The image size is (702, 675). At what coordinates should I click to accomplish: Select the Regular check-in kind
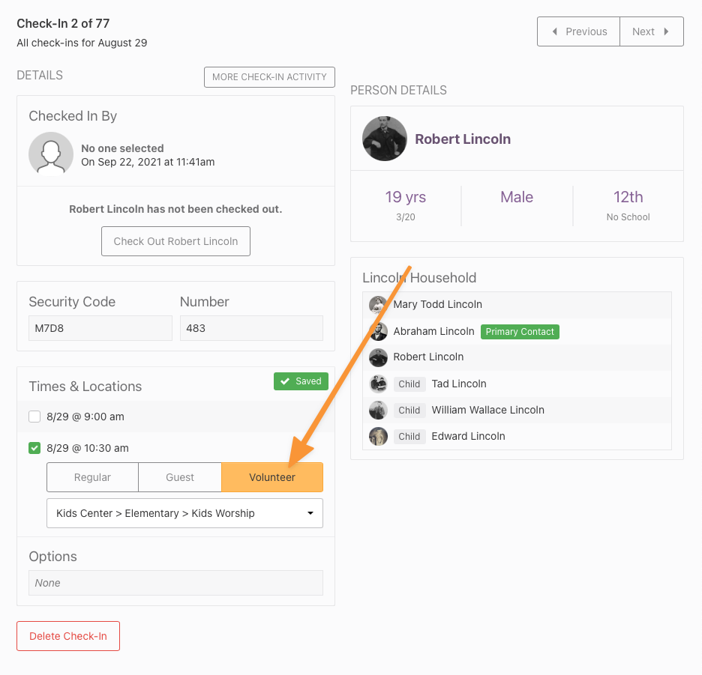pyautogui.click(x=93, y=477)
